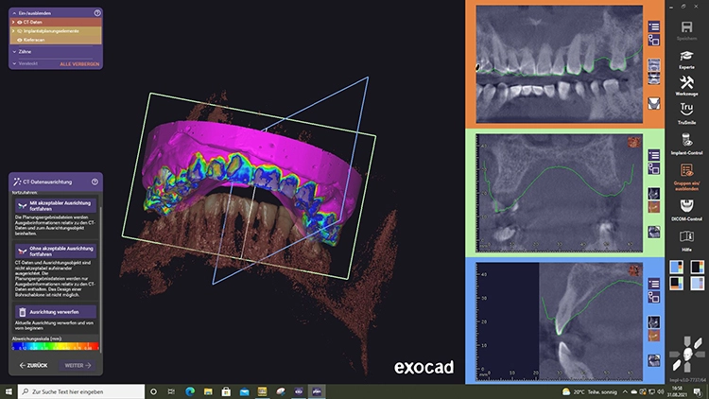Open help for CT-Datenausrichtung wizard

coord(95,182)
